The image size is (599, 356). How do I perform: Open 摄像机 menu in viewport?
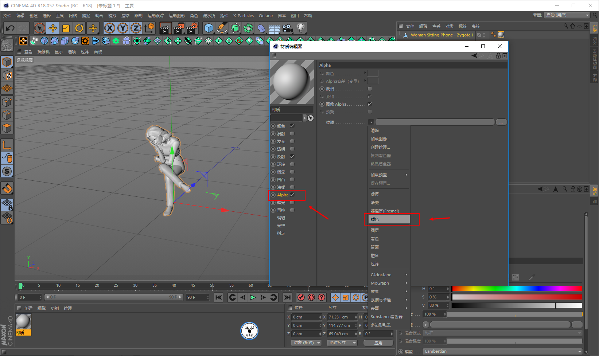43,52
